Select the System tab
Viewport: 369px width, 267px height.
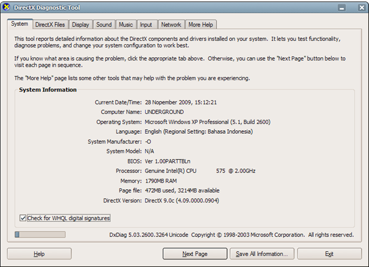20,24
